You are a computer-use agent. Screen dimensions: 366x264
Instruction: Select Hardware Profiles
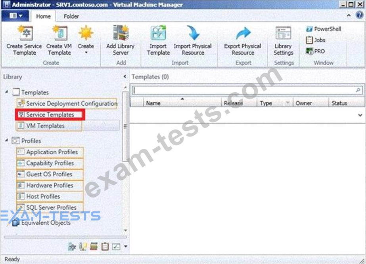point(50,186)
